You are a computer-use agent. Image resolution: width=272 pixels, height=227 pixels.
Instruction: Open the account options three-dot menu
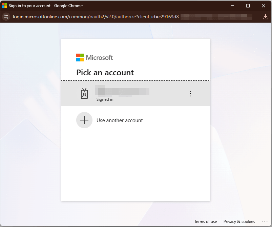click(x=190, y=94)
